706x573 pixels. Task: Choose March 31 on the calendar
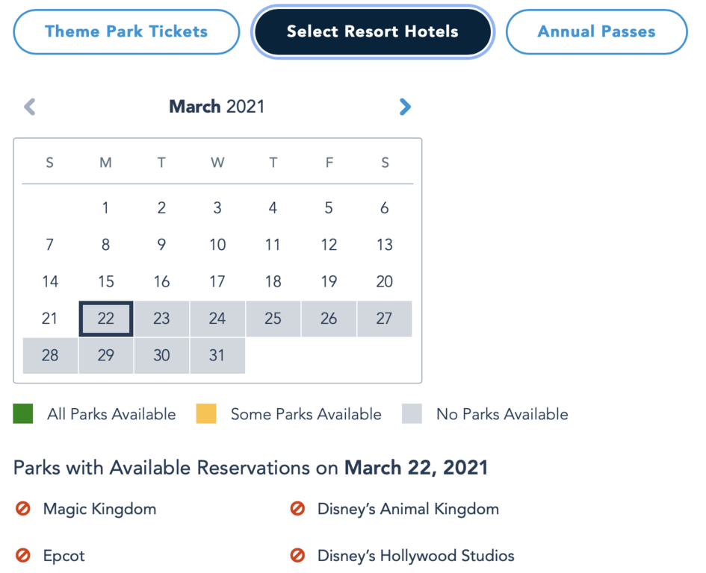point(217,356)
